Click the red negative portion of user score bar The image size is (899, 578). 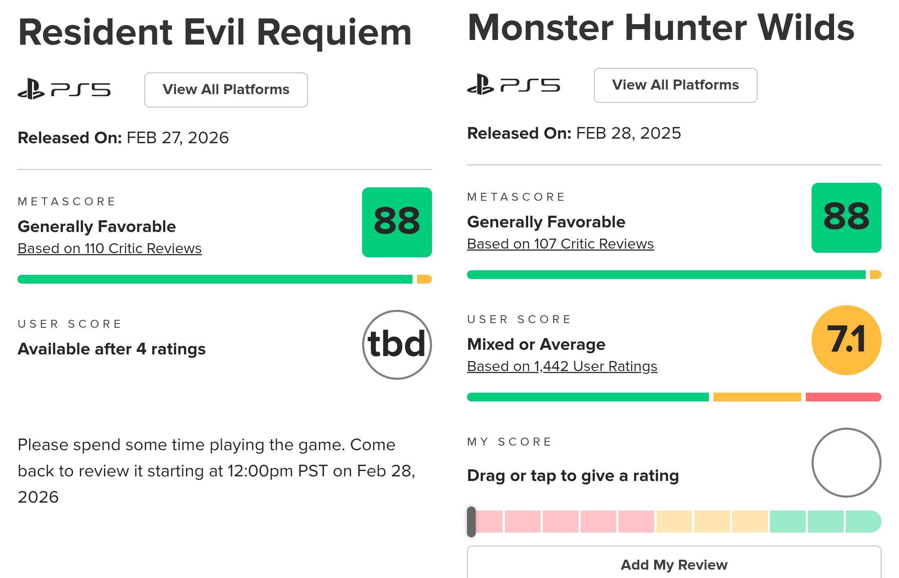843,397
